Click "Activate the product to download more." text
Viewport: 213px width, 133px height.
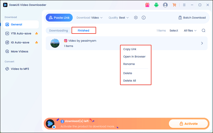(87, 127)
